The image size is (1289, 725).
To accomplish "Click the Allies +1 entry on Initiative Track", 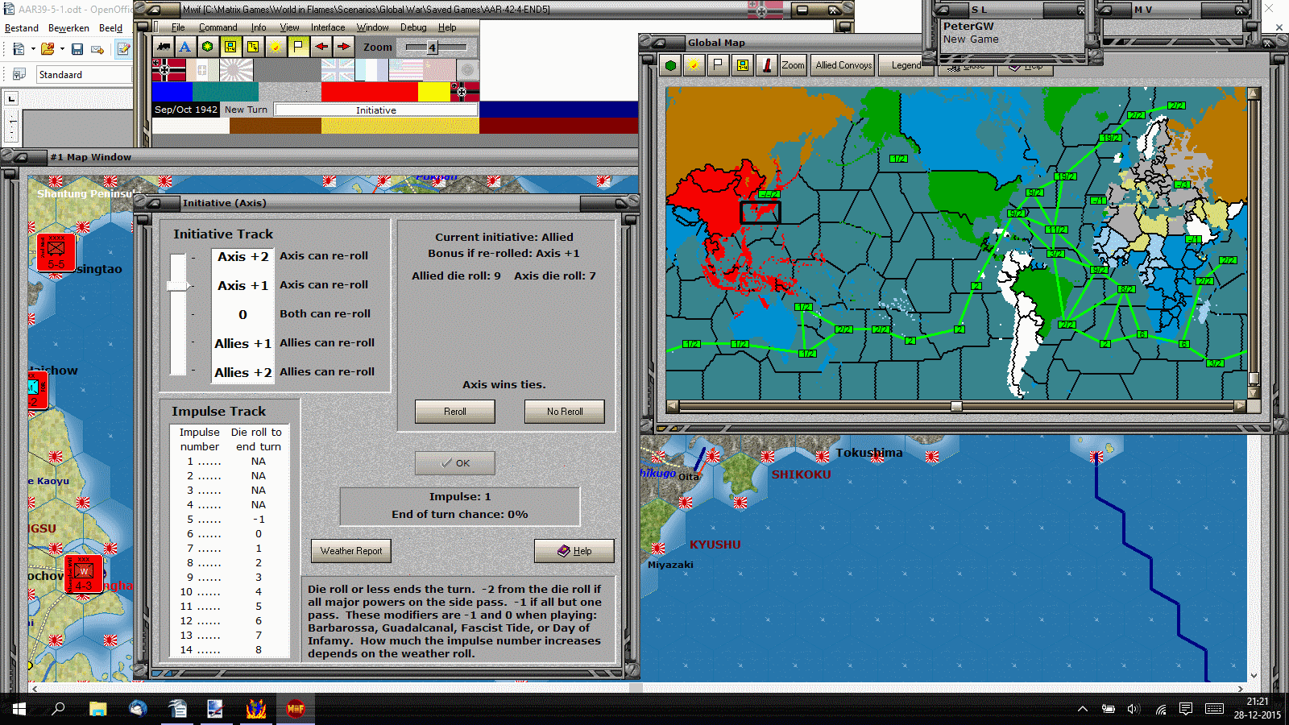I will click(242, 343).
